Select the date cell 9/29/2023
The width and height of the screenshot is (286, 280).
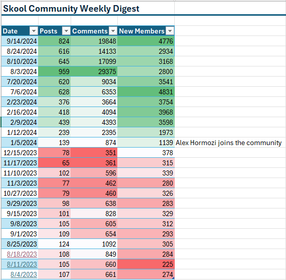(20, 203)
